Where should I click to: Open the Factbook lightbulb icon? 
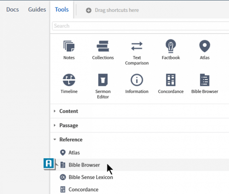170,47
